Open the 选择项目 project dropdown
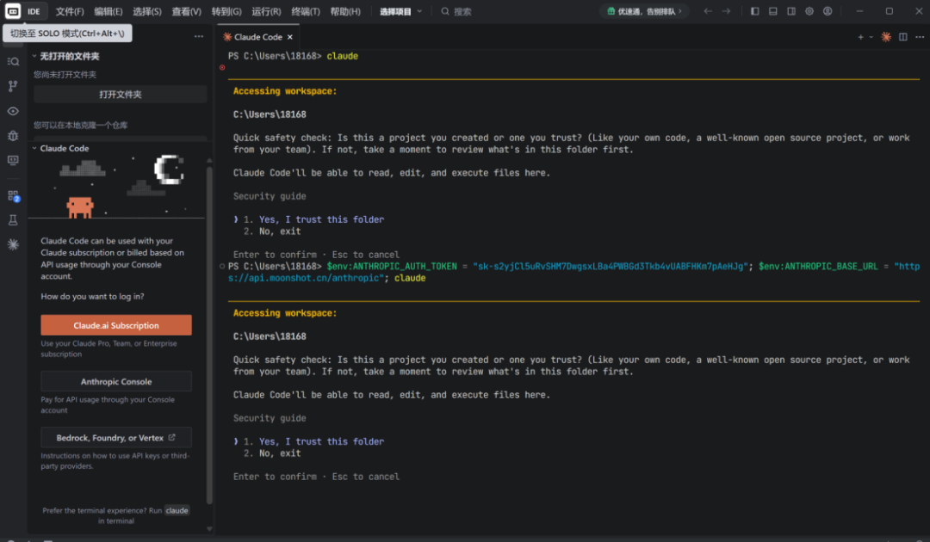This screenshot has width=930, height=542. point(401,11)
